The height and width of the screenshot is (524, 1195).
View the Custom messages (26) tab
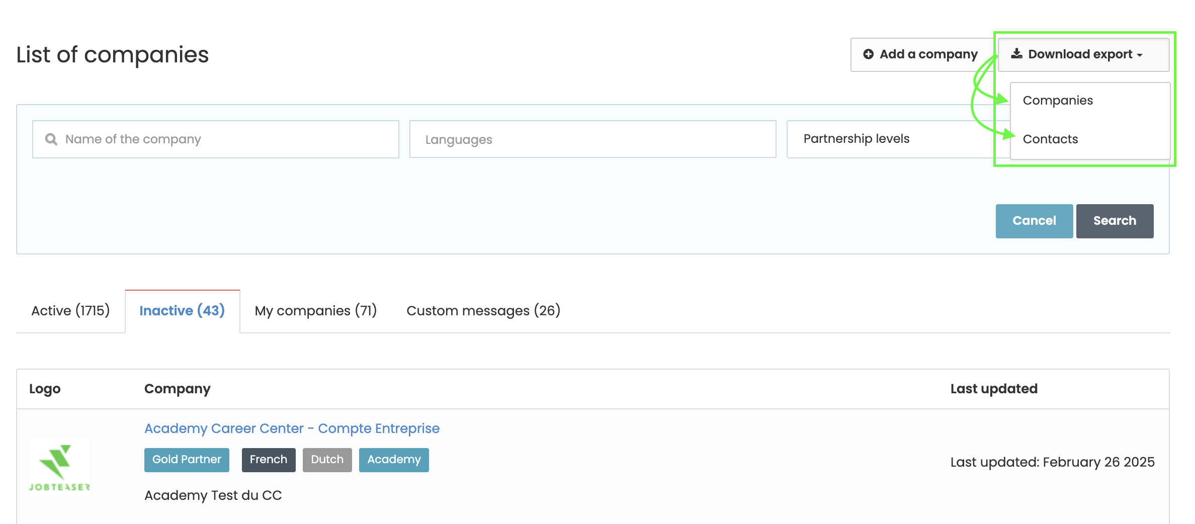(x=483, y=311)
